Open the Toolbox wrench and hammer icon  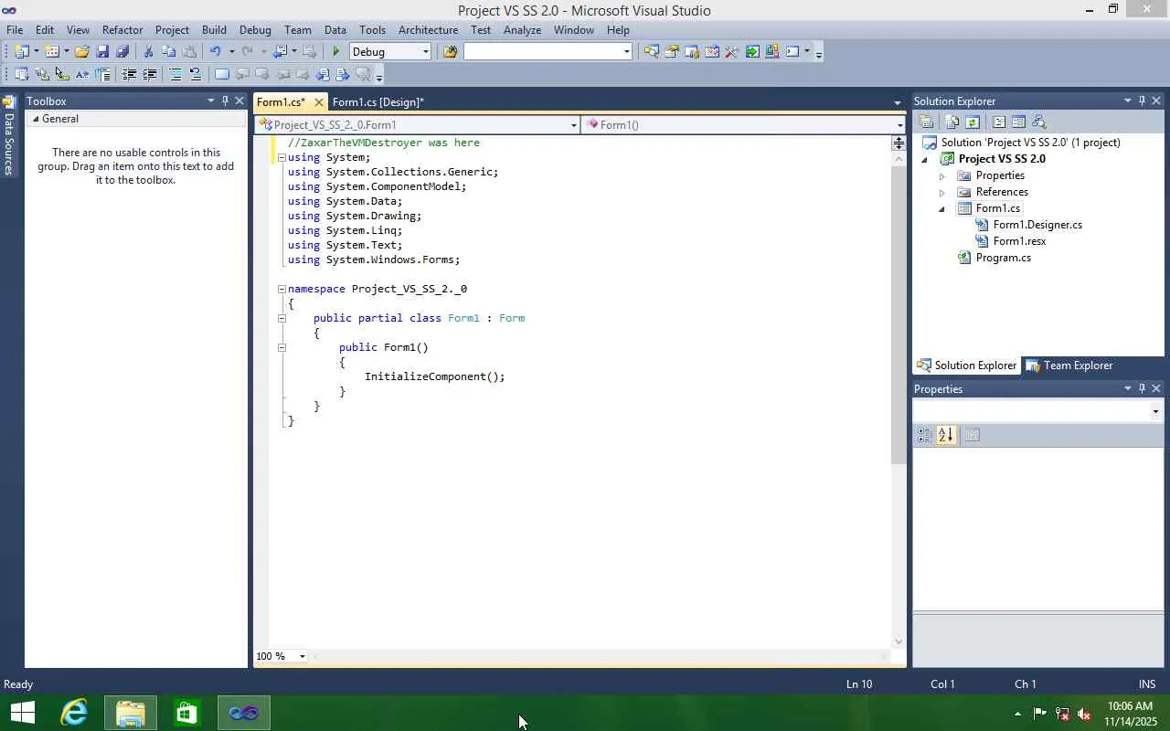click(731, 51)
